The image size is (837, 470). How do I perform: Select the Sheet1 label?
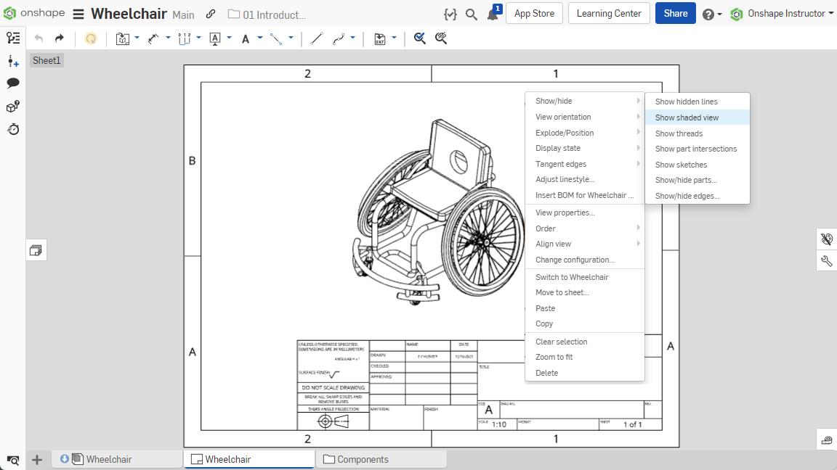coord(46,60)
